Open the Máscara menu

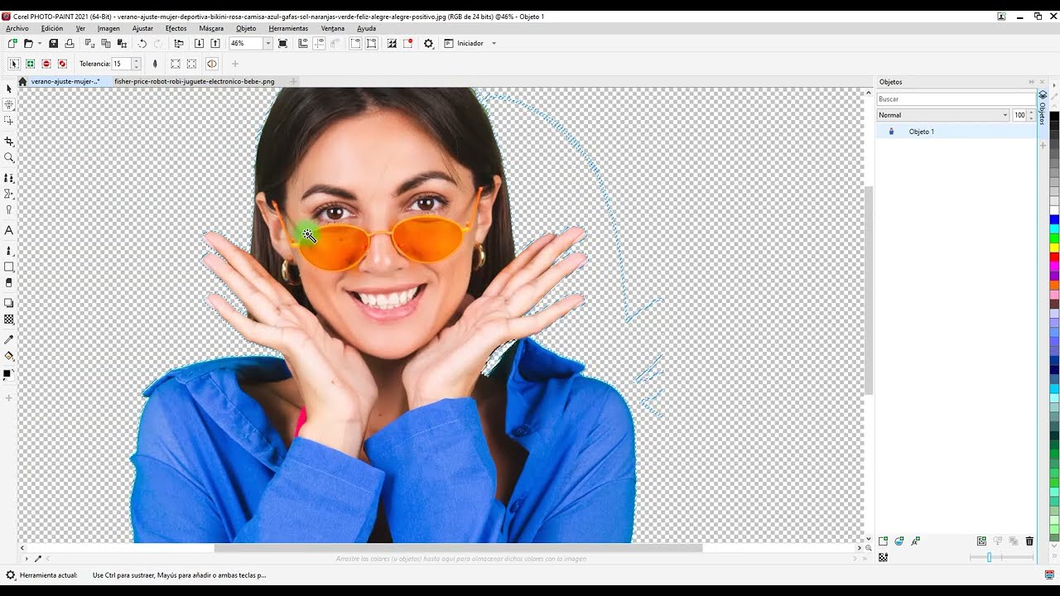pyautogui.click(x=211, y=28)
